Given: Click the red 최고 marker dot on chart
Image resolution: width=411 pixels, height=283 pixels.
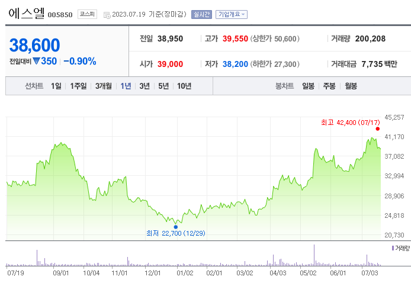Looking at the screenshot, I should click(377, 128).
